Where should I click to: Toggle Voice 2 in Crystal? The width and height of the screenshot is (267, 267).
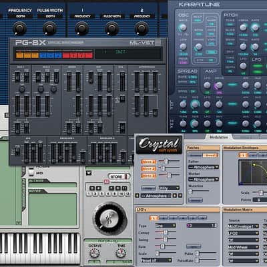tap(148, 169)
